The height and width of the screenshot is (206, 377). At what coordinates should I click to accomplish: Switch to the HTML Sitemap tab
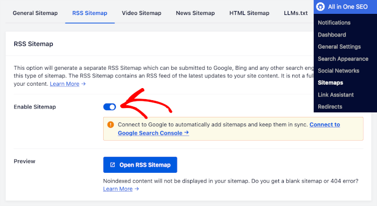coord(249,13)
